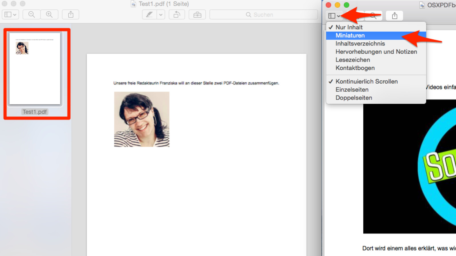The image size is (456, 256).
Task: Select Hervorhebungen und Notizen option
Action: tap(376, 52)
